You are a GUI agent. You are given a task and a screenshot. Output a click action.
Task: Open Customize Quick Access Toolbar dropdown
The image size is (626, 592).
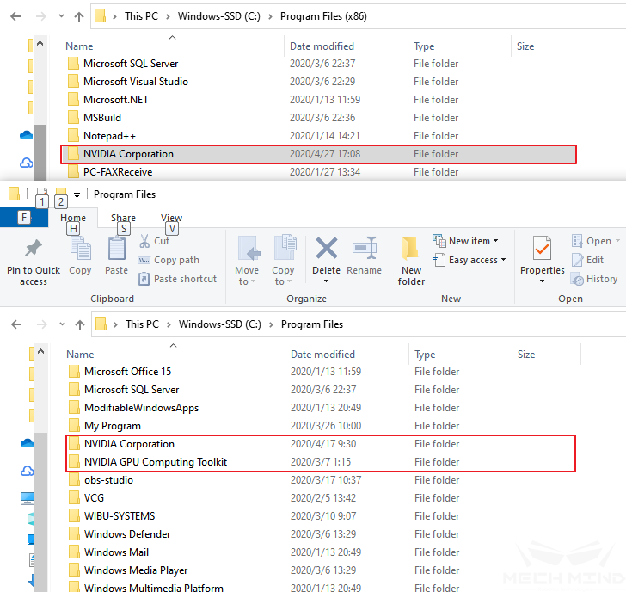coord(77,195)
